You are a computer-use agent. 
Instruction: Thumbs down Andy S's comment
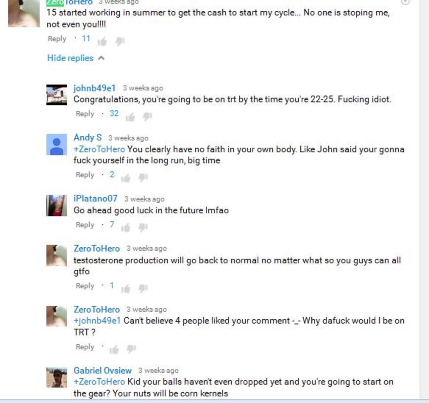(x=143, y=178)
